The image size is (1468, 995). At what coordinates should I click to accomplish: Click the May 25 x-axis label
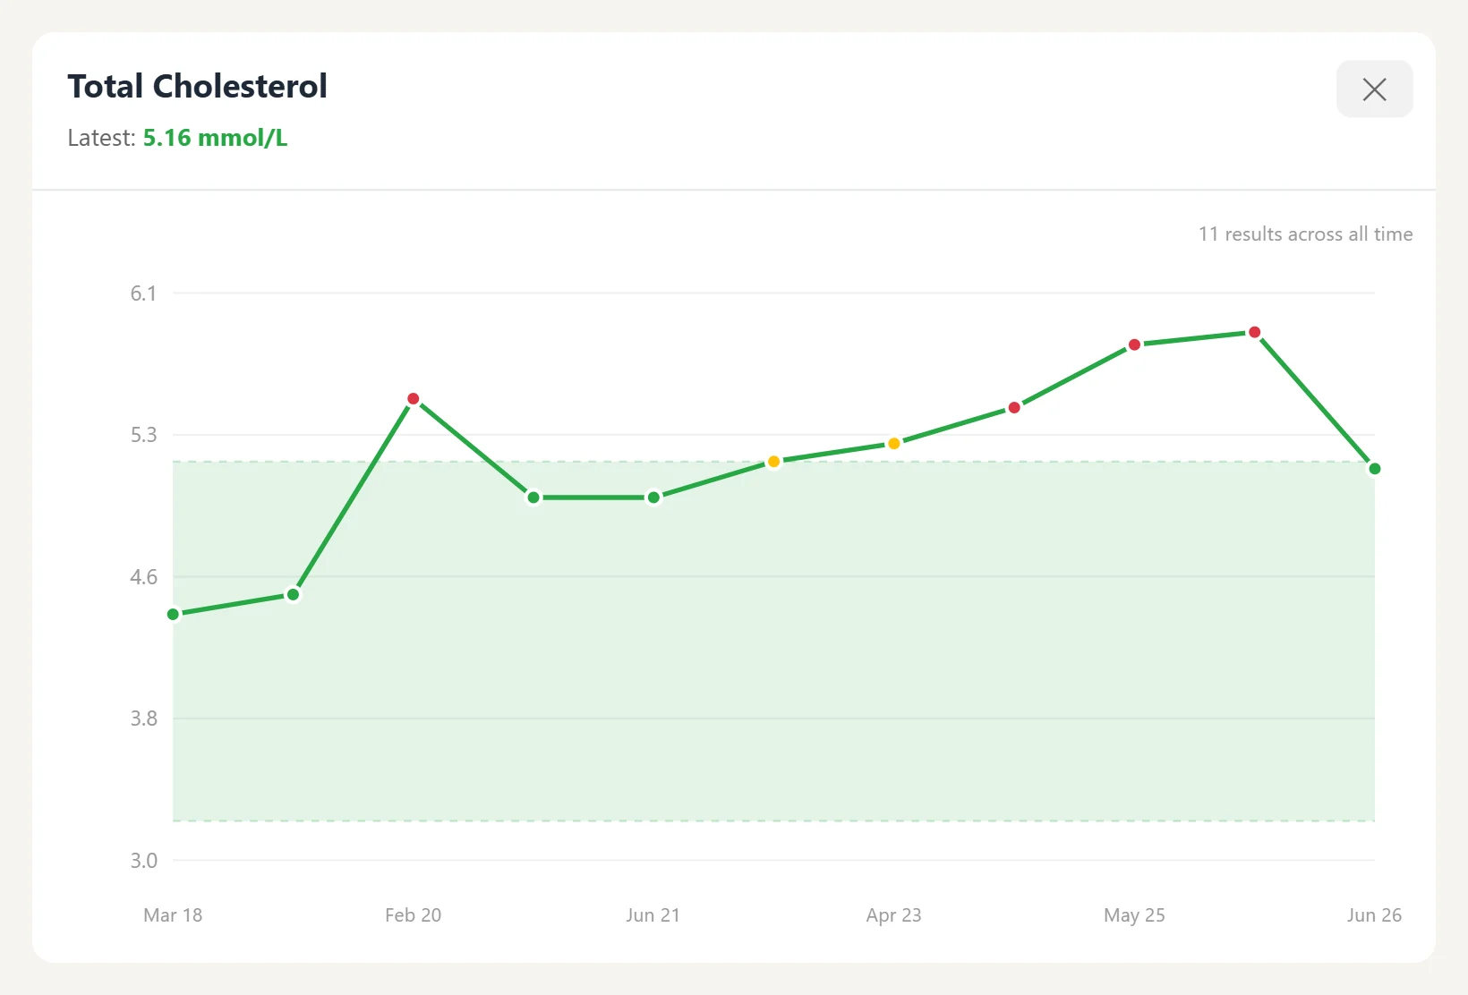point(1134,914)
